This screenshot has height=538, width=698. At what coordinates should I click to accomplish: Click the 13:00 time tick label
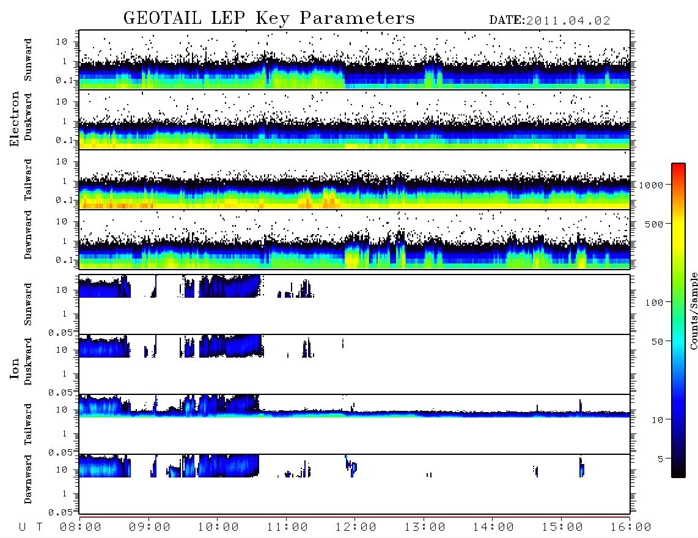[425, 528]
